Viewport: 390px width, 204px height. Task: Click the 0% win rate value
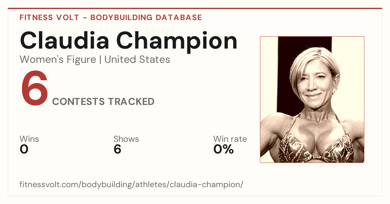coord(224,149)
